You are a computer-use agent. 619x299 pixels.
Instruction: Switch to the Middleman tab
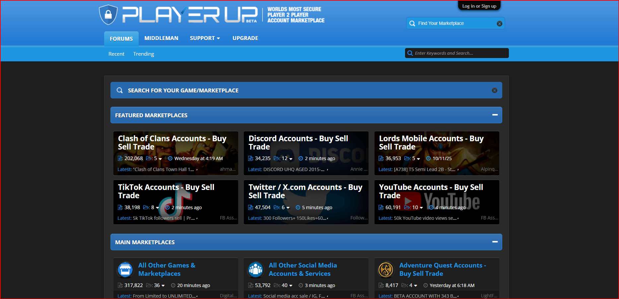pos(161,38)
